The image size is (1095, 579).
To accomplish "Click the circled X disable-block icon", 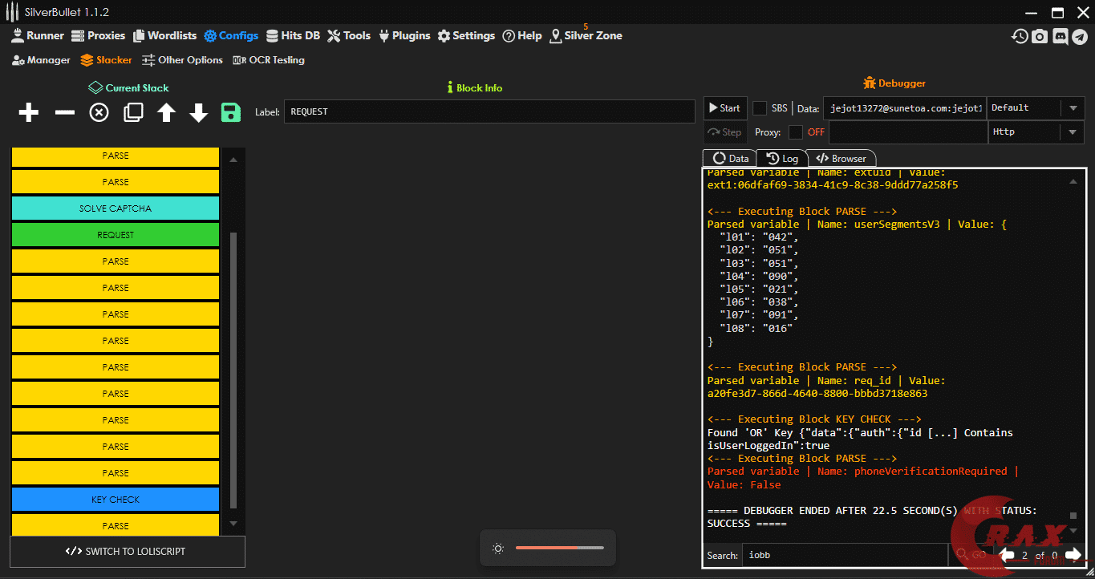I will pyautogui.click(x=99, y=112).
